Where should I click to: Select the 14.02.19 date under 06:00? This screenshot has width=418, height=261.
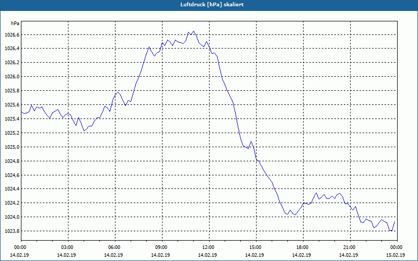113,255
